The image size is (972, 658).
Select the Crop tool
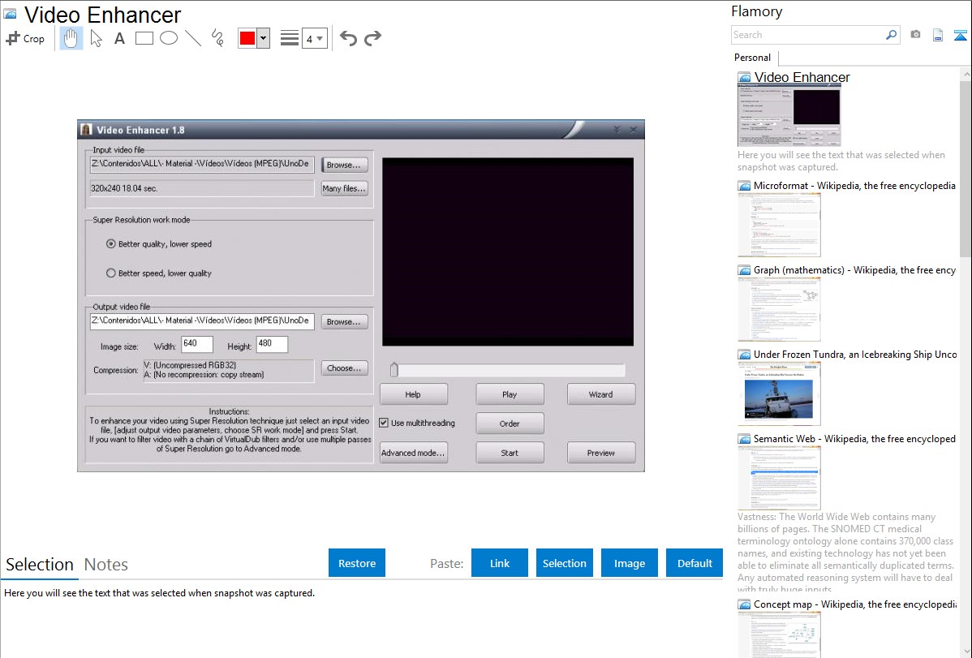[25, 38]
